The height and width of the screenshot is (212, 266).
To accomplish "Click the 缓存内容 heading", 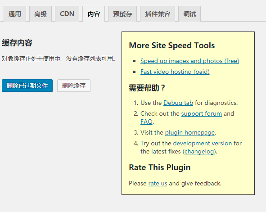I will [x=17, y=43].
